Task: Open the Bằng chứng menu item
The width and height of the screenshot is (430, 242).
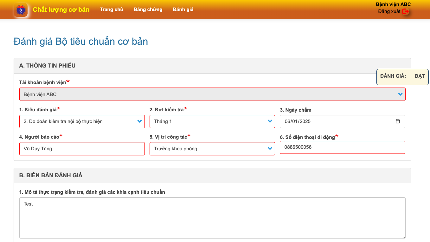Action: (x=148, y=10)
